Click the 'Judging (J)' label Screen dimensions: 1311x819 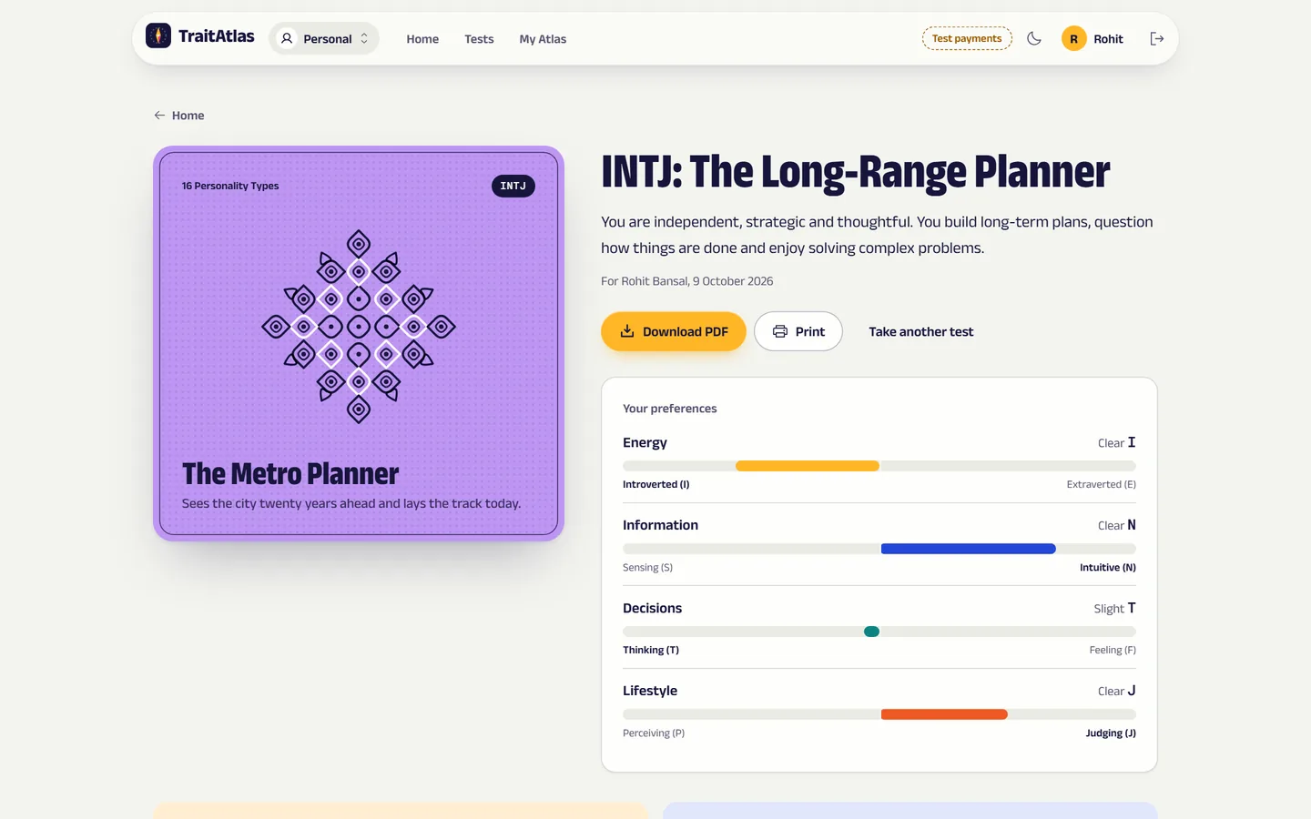pos(1111,733)
